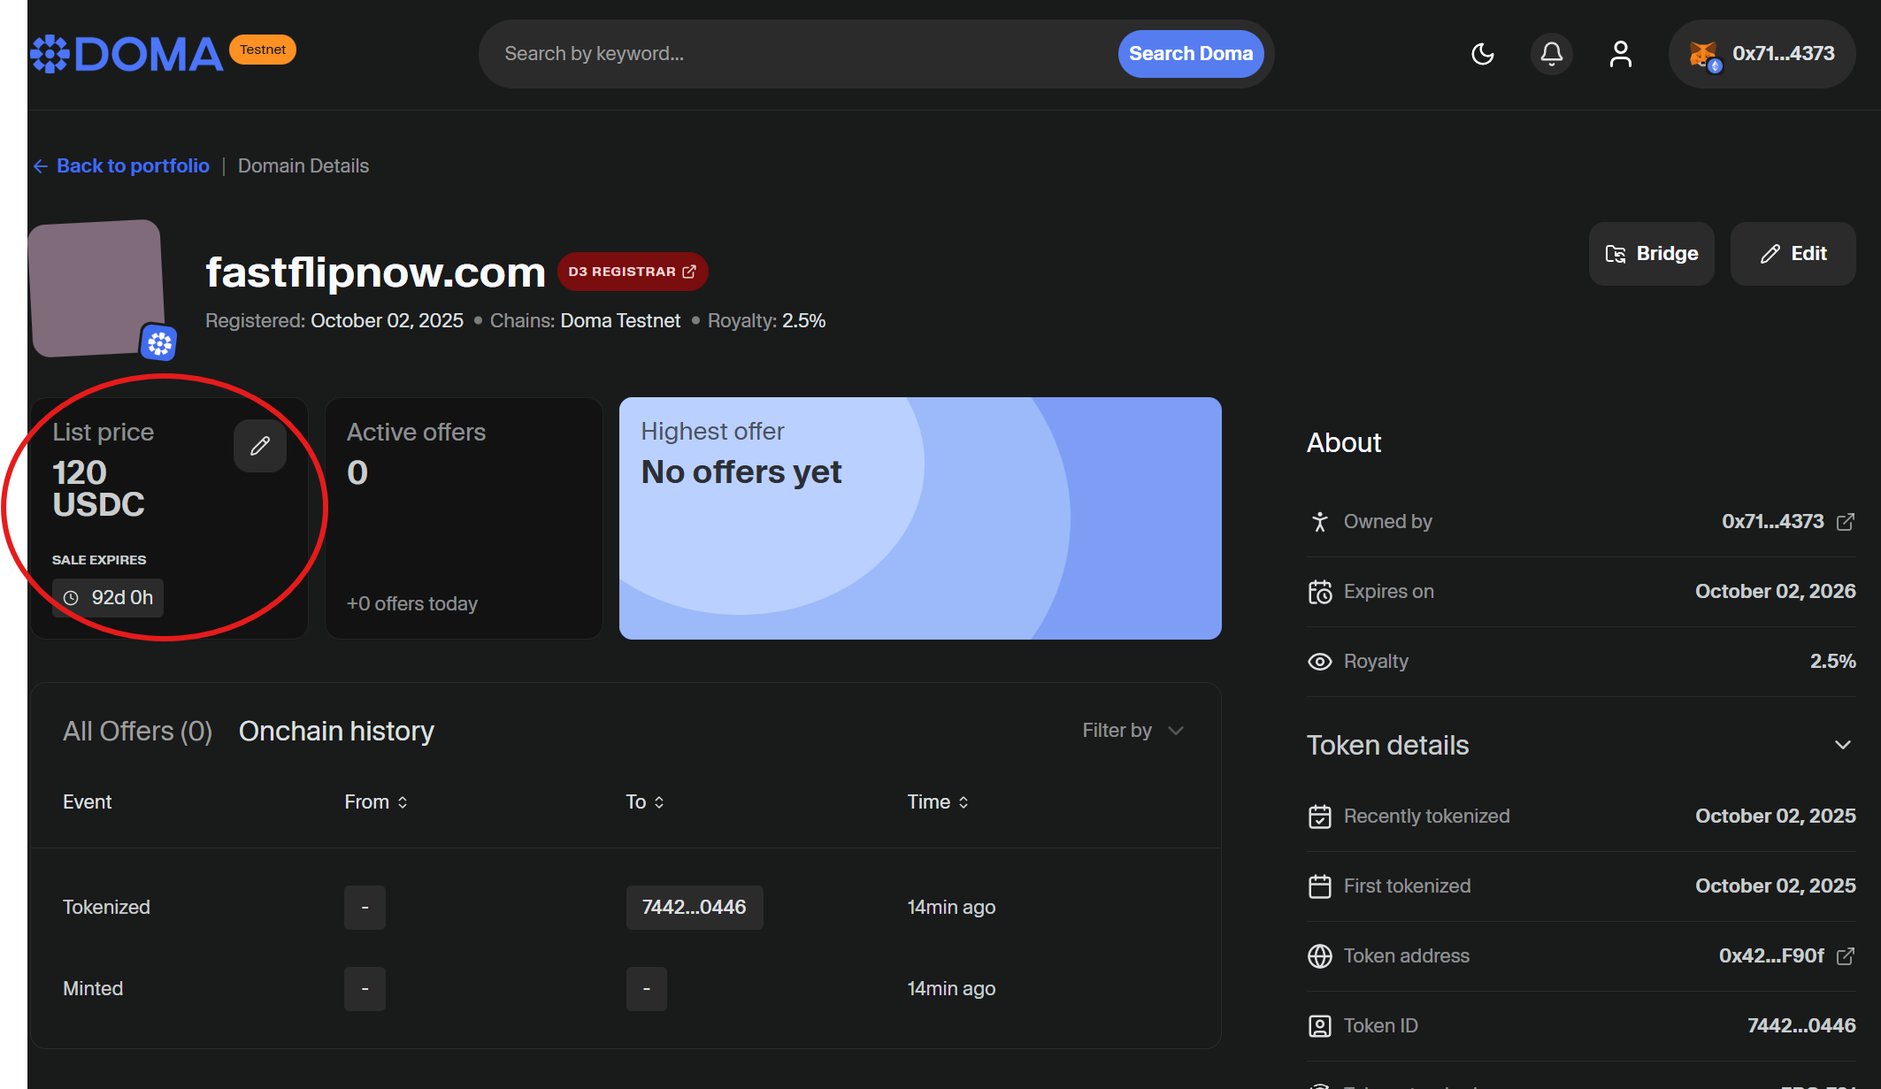Image resolution: width=1881 pixels, height=1089 pixels.
Task: Open user profile icon
Action: 1620,54
